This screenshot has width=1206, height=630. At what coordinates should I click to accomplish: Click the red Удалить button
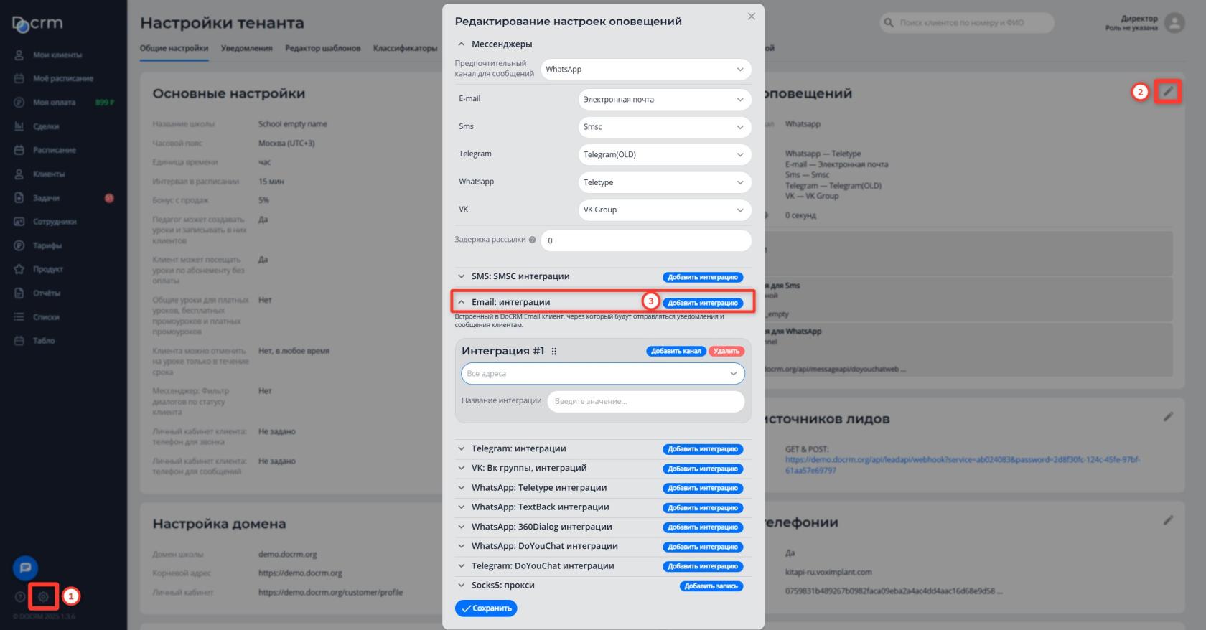coord(726,351)
